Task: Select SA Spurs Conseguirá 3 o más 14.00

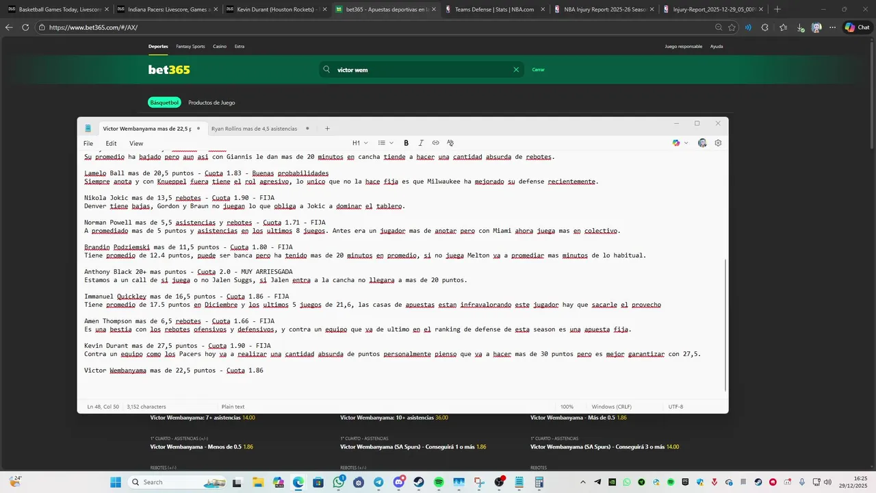Action: click(x=605, y=446)
